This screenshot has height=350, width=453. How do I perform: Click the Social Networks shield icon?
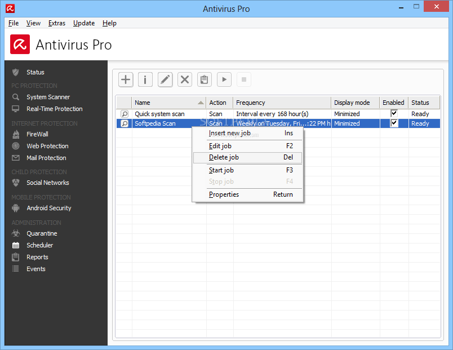[x=16, y=183]
